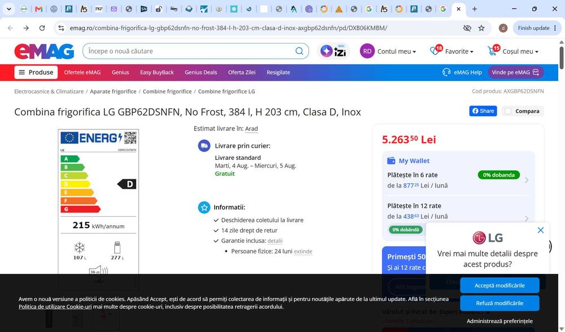Viewport: 565px width, 332px height.
Task: Open the Produse menu
Action: (36, 72)
